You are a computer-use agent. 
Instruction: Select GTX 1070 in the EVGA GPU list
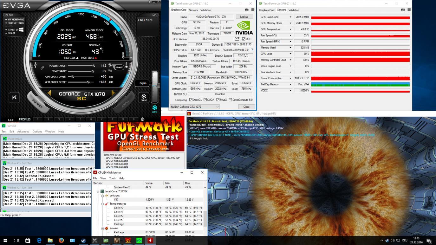tap(146, 20)
